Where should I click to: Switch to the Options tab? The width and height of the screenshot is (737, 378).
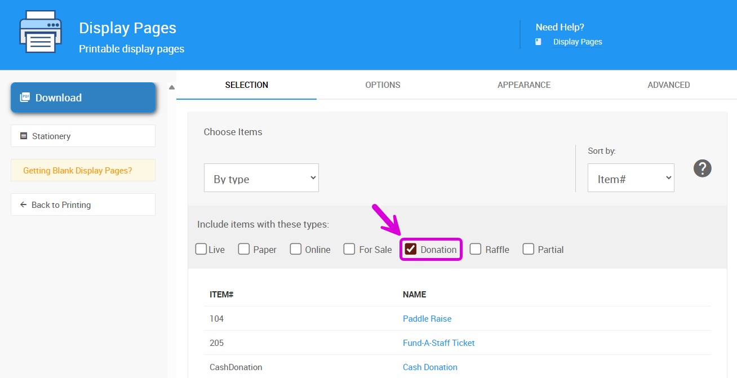(x=383, y=85)
